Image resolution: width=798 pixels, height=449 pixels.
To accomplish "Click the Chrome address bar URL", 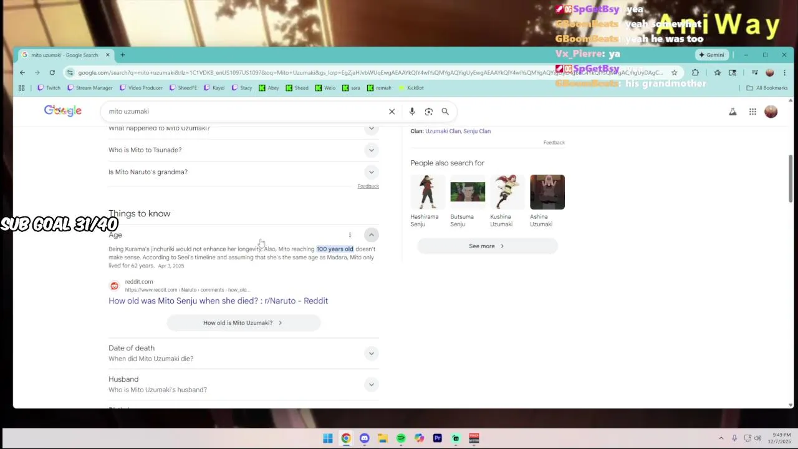I will click(370, 72).
